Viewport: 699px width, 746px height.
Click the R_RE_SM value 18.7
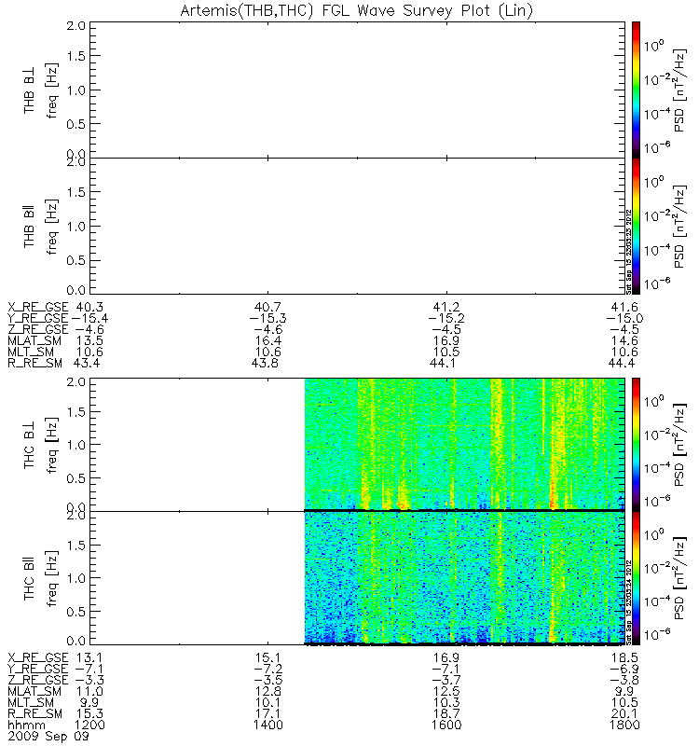(x=446, y=713)
